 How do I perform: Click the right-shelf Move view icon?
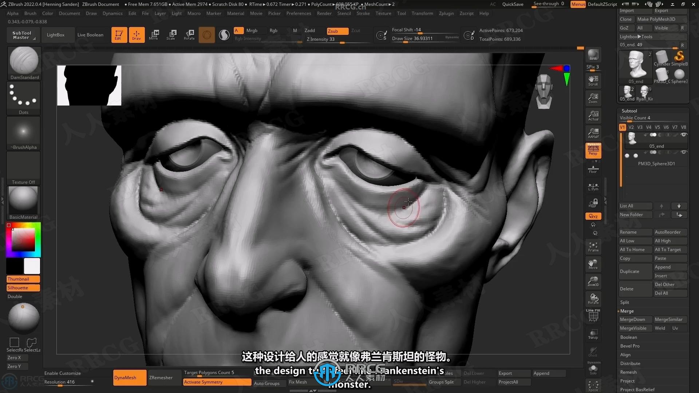coord(593,264)
